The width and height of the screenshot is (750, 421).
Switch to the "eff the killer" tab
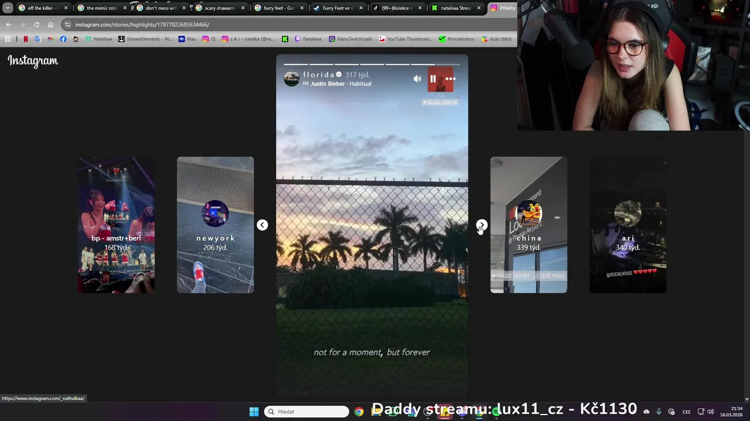(43, 8)
